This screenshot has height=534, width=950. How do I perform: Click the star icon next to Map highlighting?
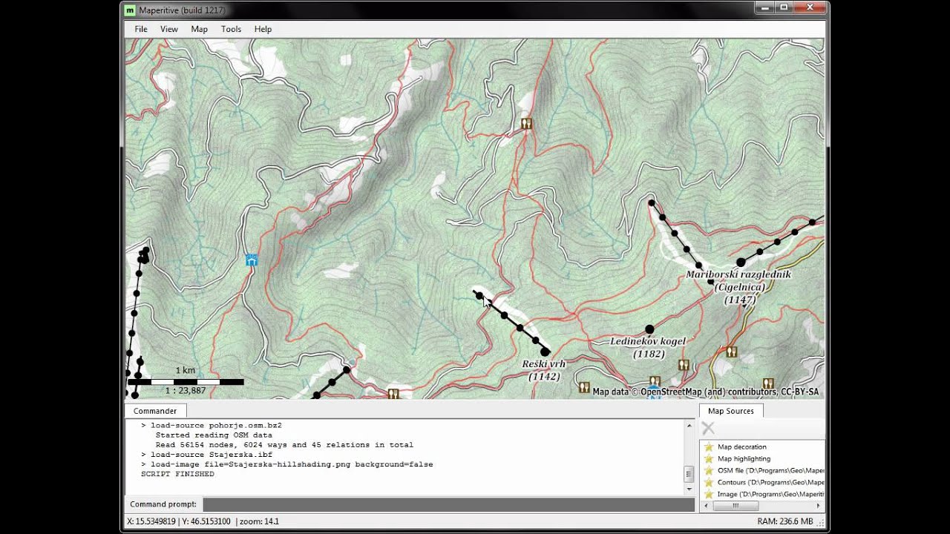[709, 459]
